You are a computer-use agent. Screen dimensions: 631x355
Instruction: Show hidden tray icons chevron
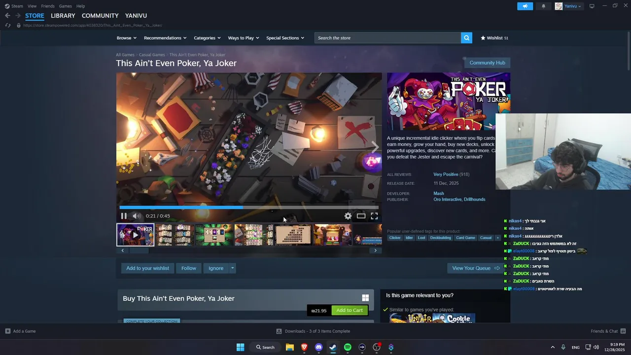(x=552, y=347)
